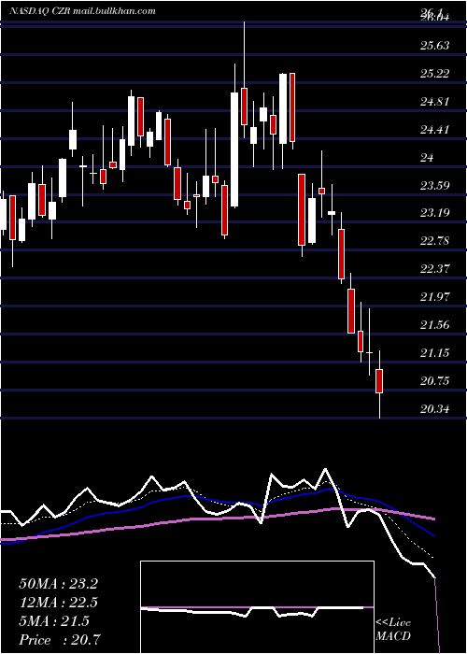Screen dimensions: 467x654
Task: Select the 21.56 price axis label
Action: [x=435, y=325]
